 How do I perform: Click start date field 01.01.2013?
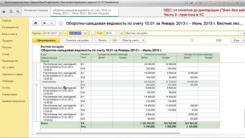(51, 33)
